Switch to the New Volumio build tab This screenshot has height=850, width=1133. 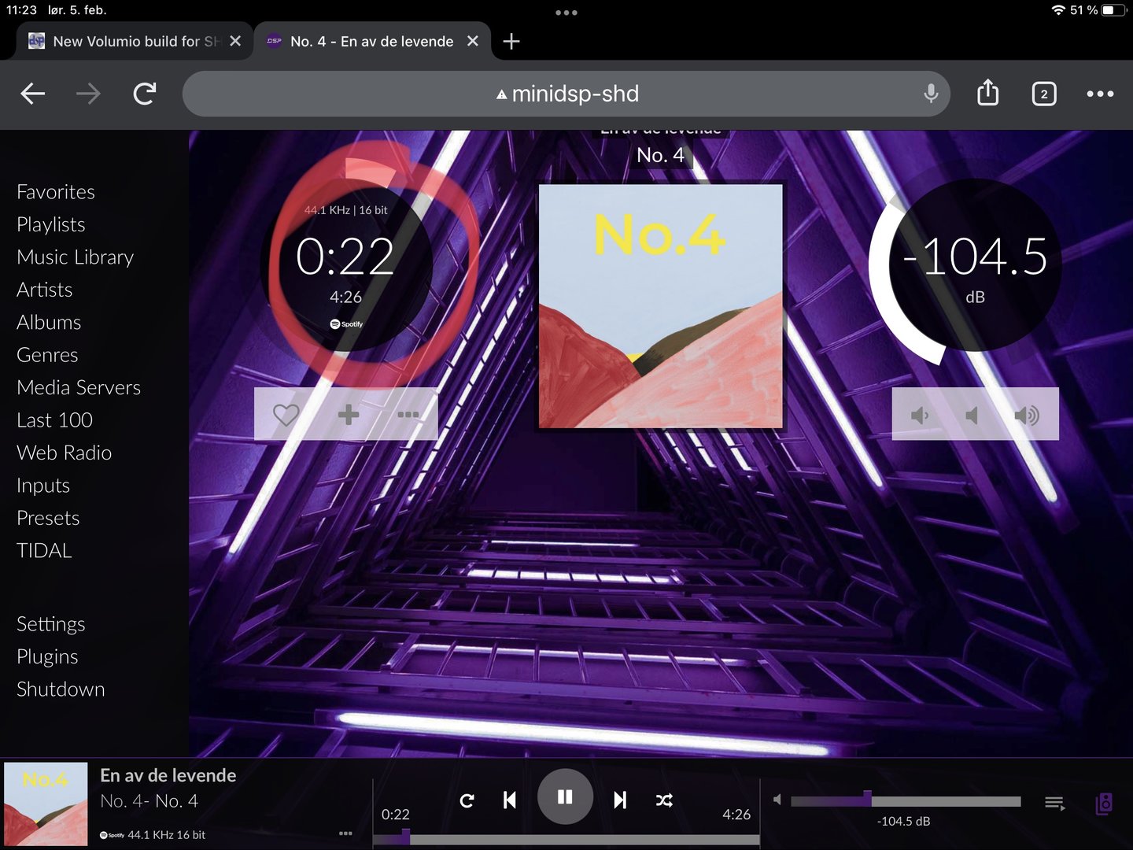(x=126, y=41)
